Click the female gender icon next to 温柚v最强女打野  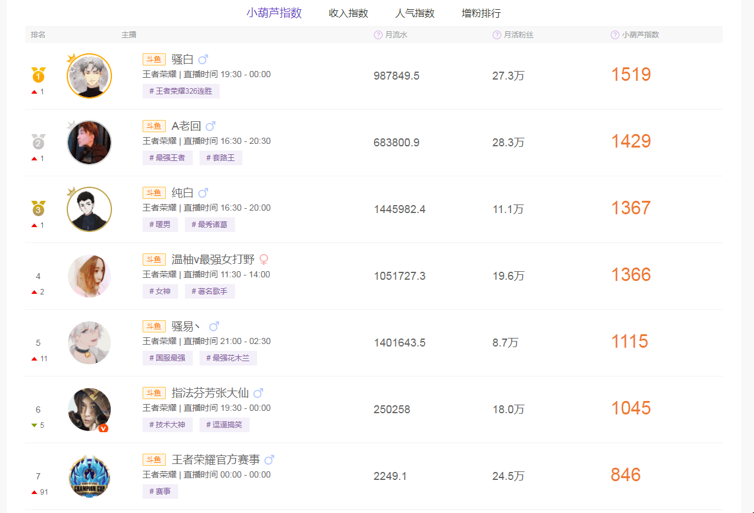click(264, 260)
